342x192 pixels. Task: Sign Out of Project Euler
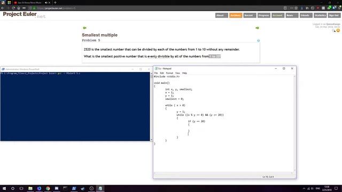click(x=334, y=15)
